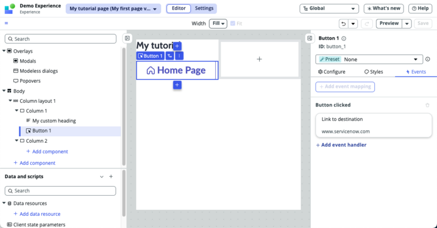Open the Width Fill dropdown
Image resolution: width=437 pixels, height=228 pixels.
tap(218, 23)
